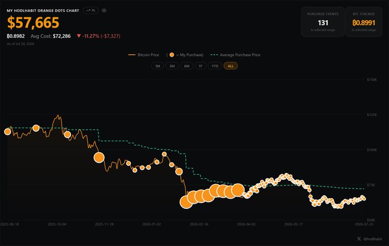Select the 1M time range
Image resolution: width=389 pixels, height=246 pixels.
157,66
